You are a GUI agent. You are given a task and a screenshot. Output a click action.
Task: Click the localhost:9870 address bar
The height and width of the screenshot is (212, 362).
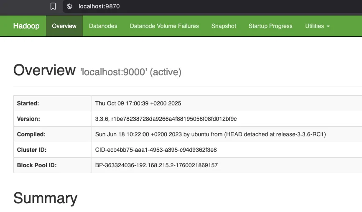(100, 6)
